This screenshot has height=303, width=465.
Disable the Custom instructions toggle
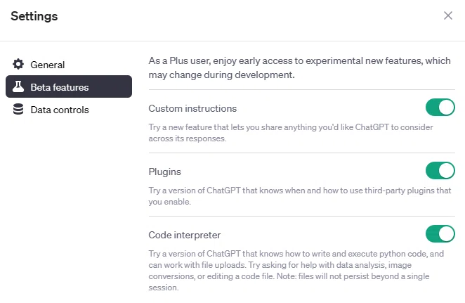point(440,107)
